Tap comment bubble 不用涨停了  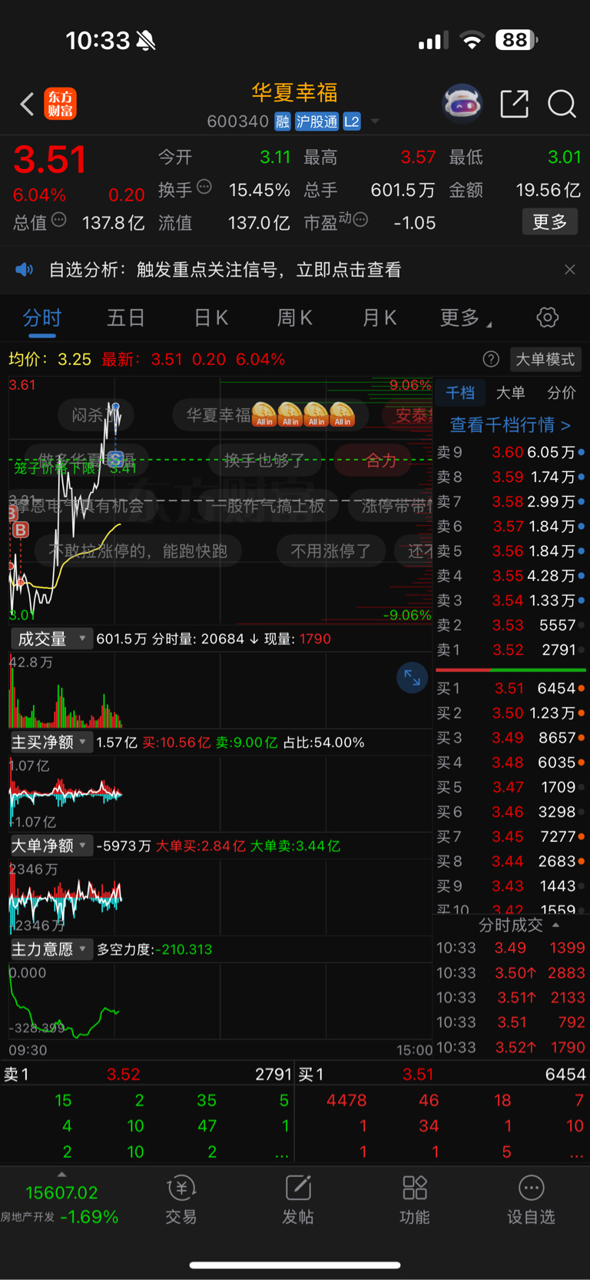(330, 550)
